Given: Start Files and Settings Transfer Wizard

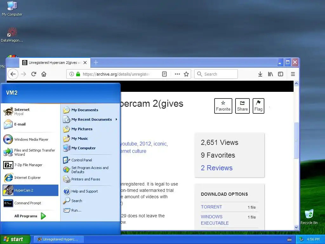Looking at the screenshot, I should click(x=30, y=152).
